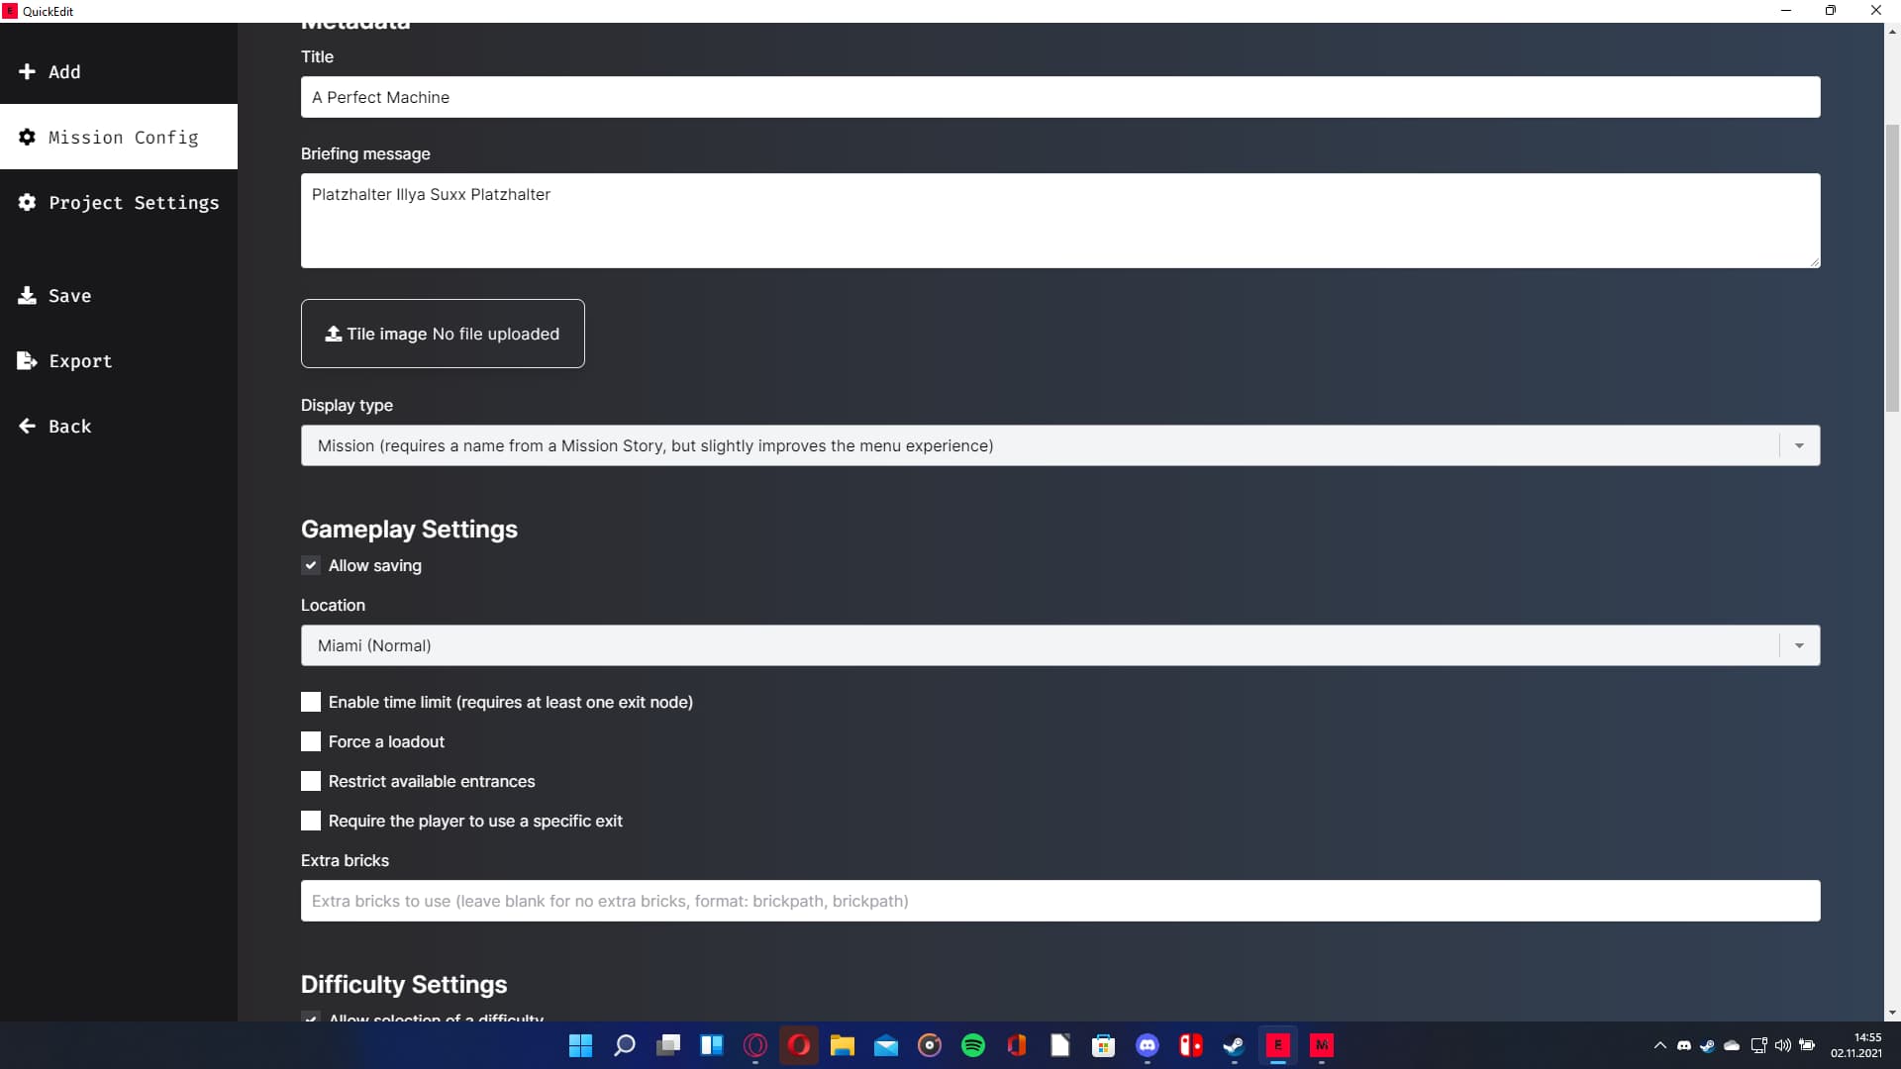Viewport: 1901px width, 1069px height.
Task: Check Force a loadout option
Action: (x=311, y=741)
